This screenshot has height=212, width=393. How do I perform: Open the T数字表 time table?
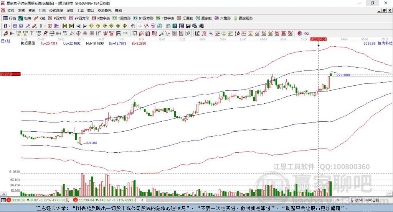tap(165, 18)
